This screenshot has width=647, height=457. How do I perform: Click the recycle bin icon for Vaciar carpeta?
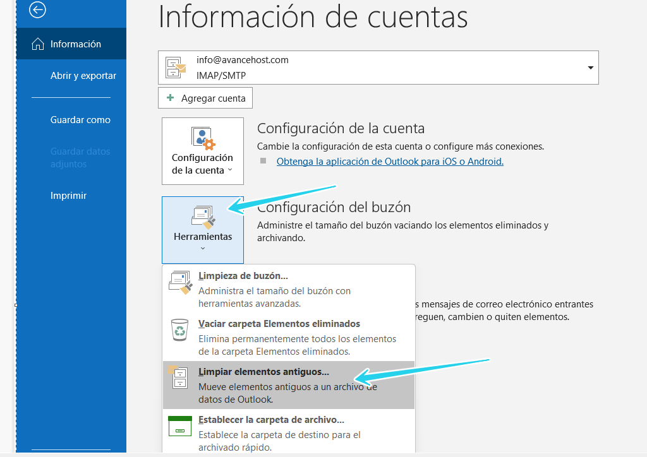click(179, 330)
